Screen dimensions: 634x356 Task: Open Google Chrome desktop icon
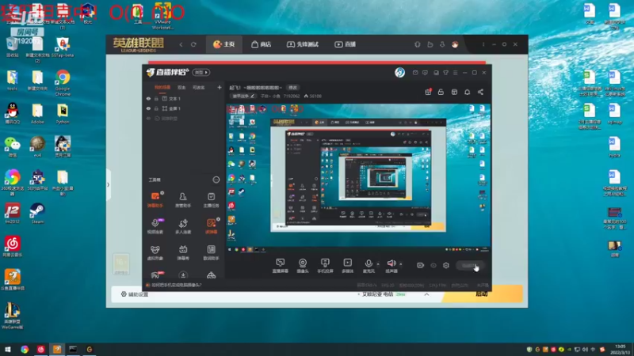63,83
